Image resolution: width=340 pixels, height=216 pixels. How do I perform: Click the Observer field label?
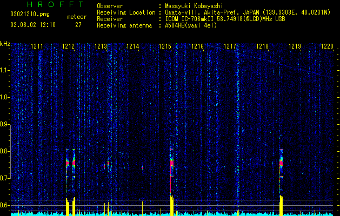[110, 6]
